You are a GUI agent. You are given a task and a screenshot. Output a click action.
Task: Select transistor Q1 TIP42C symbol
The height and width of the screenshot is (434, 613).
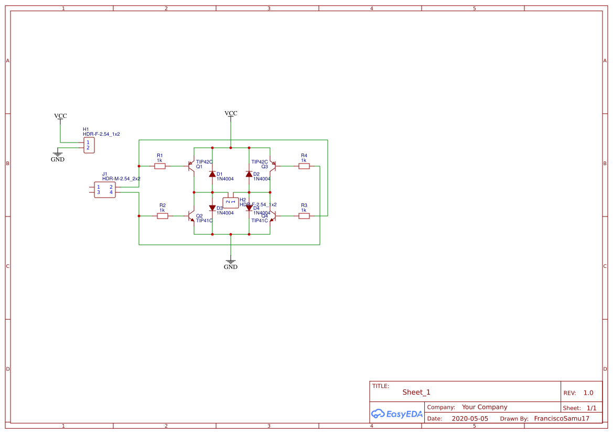point(191,166)
